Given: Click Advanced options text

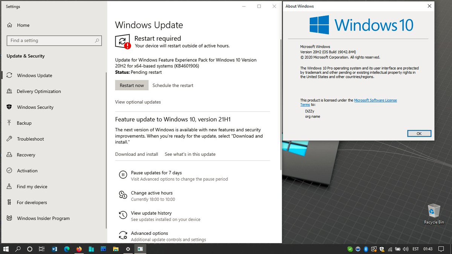Looking at the screenshot, I should click(x=150, y=233).
